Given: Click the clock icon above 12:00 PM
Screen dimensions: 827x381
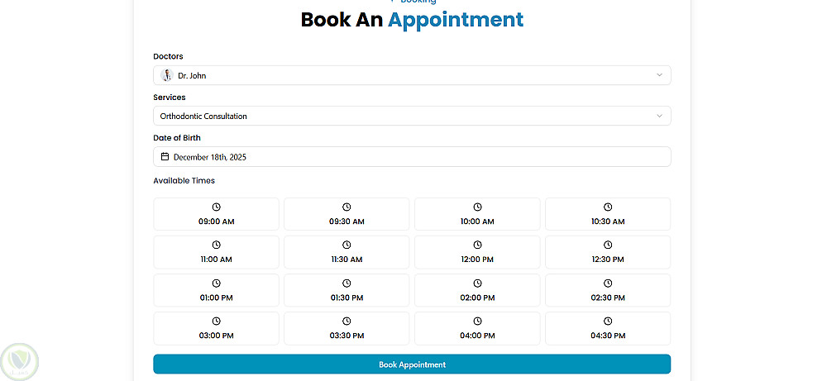Looking at the screenshot, I should tap(477, 245).
